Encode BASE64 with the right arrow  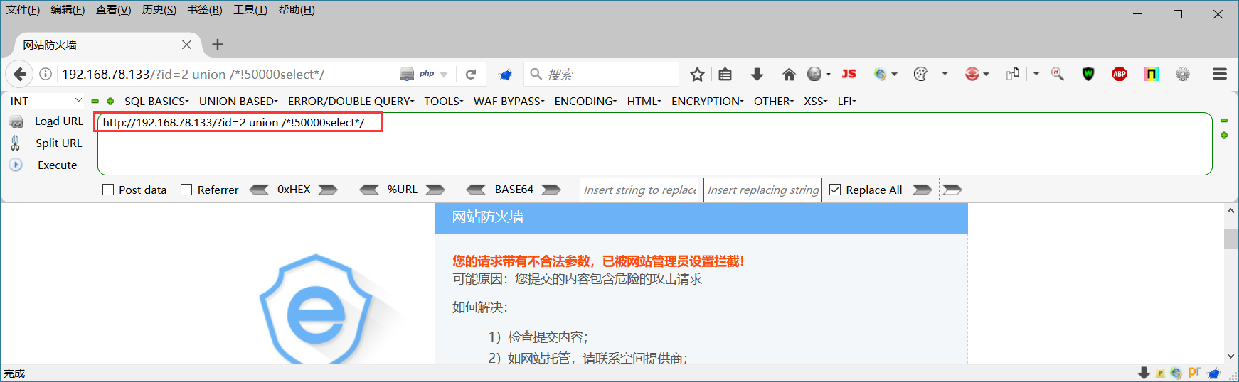(x=551, y=190)
